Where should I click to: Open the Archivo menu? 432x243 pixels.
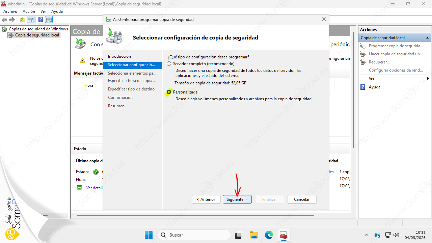[10, 11]
